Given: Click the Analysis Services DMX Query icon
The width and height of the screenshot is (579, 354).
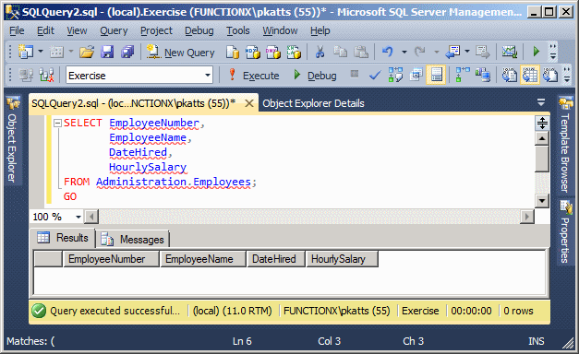Looking at the screenshot, I should click(273, 53).
